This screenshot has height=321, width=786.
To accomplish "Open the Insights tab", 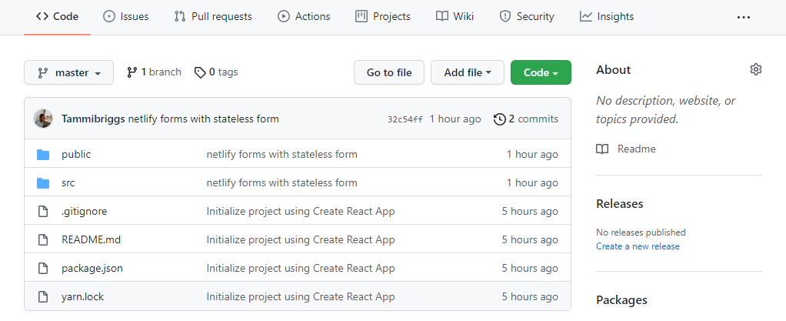I will click(607, 17).
